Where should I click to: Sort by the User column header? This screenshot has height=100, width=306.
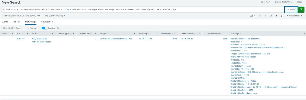35,34
